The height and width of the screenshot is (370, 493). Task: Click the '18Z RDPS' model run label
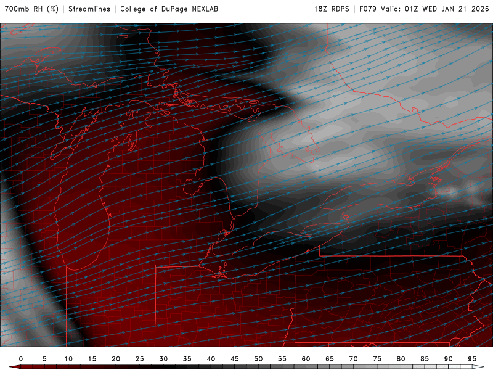pos(332,9)
